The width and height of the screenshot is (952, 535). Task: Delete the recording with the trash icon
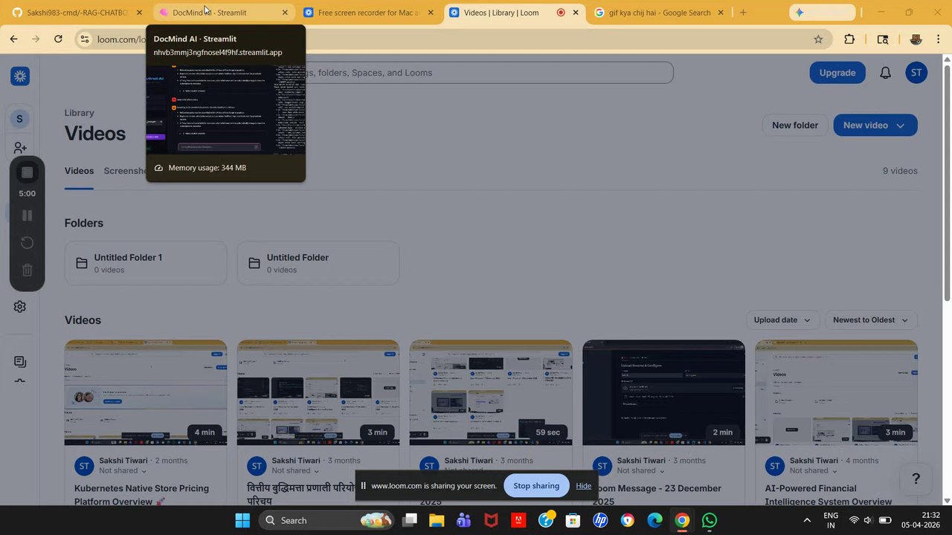tap(27, 270)
